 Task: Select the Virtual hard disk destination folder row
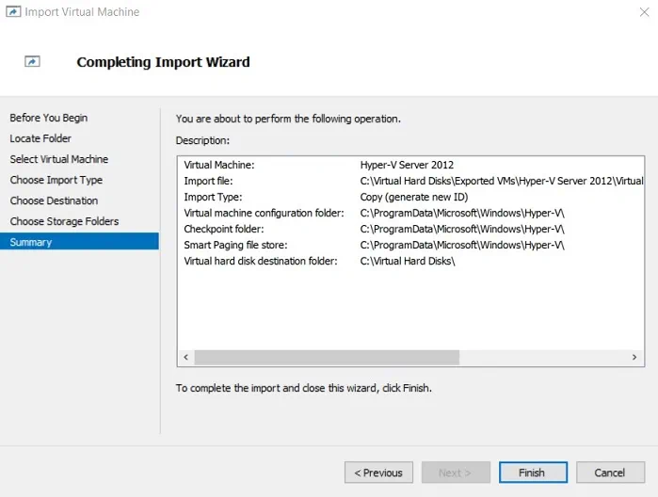click(x=408, y=261)
